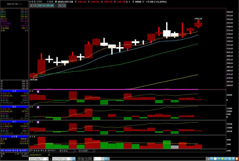
Task: Click the 成交量 panel header
Action: (14, 136)
